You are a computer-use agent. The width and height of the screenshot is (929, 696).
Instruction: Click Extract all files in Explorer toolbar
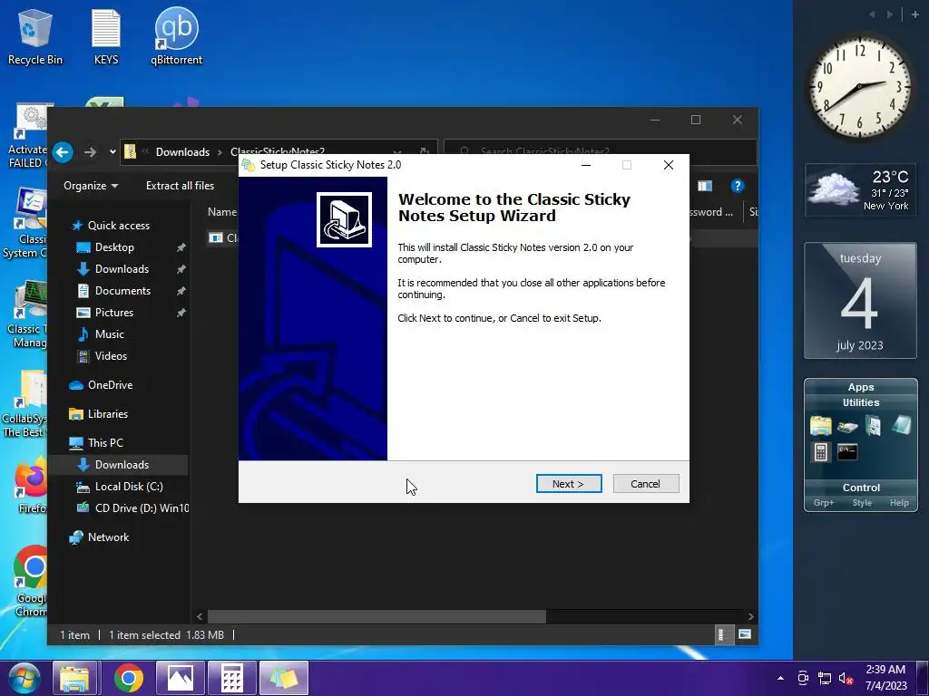181,186
